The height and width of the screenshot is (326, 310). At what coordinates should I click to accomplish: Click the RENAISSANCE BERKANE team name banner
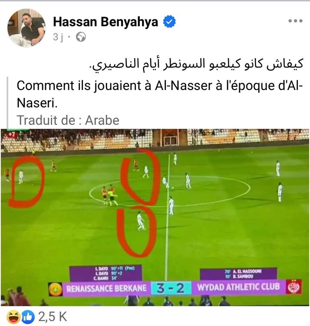[x=106, y=289]
